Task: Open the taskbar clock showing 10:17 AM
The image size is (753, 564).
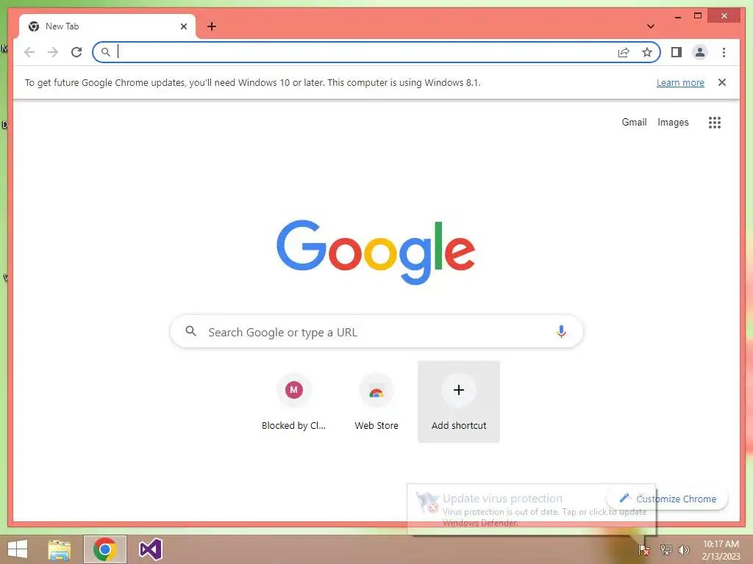Action: pyautogui.click(x=721, y=550)
